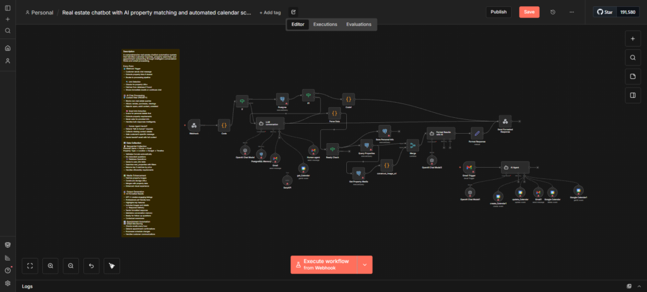Click the Publish button
The image size is (647, 292).
coord(499,12)
